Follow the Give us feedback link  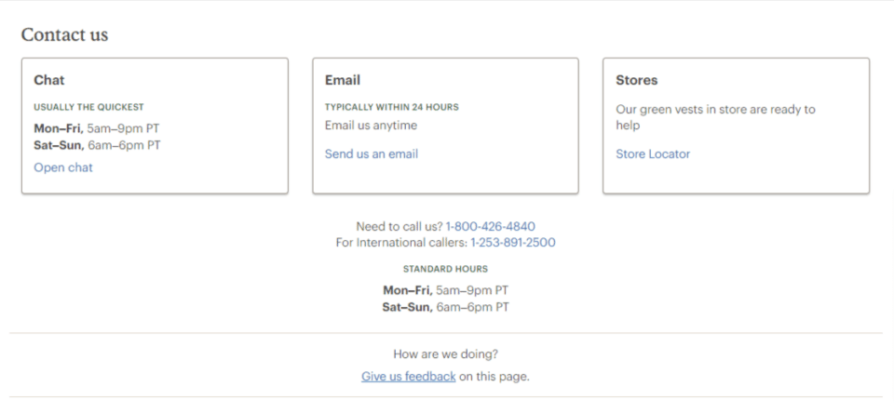(x=408, y=377)
